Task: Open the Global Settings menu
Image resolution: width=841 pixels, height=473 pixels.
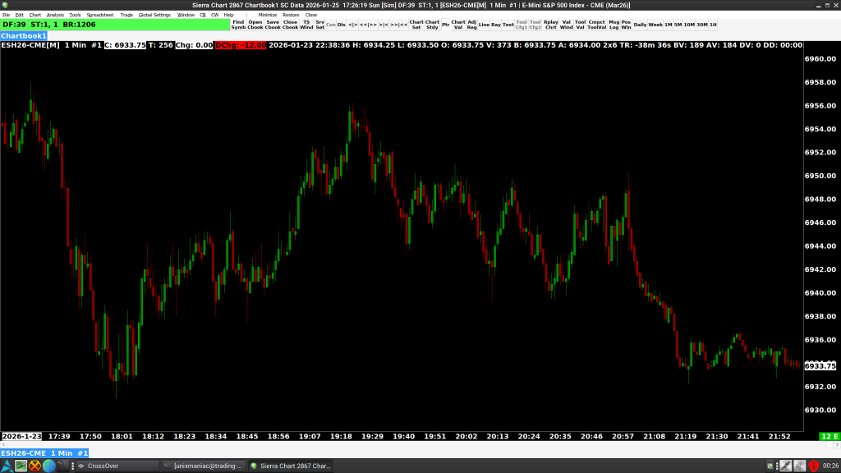Action: tap(154, 15)
